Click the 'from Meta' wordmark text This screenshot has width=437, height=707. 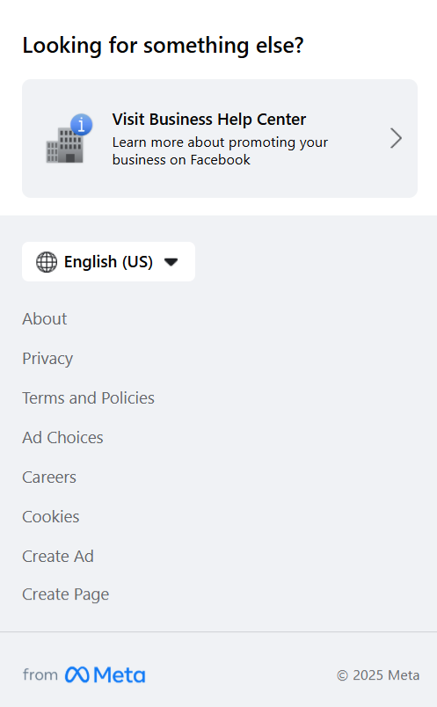click(x=84, y=675)
